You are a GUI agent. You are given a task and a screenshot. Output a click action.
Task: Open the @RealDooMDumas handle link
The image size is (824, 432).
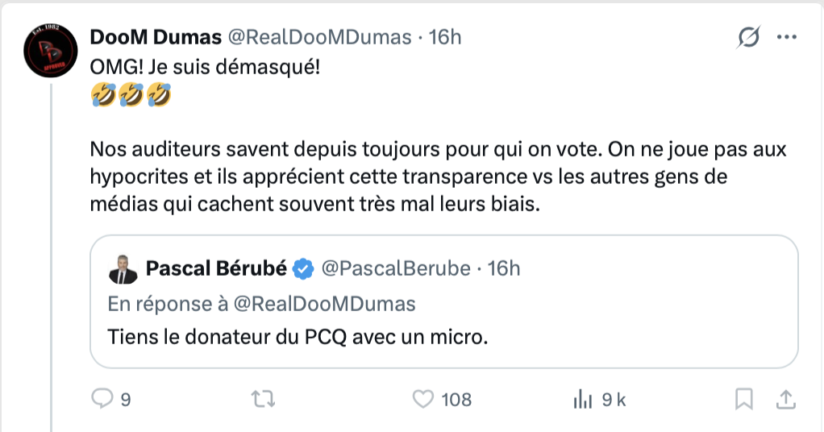point(318,37)
